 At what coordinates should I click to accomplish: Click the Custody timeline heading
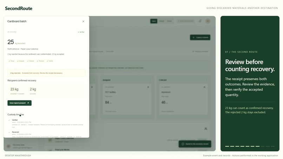pos(15,115)
